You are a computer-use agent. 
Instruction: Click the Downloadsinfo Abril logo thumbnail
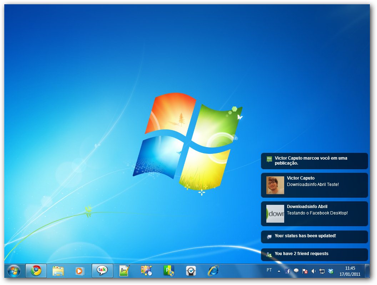click(x=275, y=214)
